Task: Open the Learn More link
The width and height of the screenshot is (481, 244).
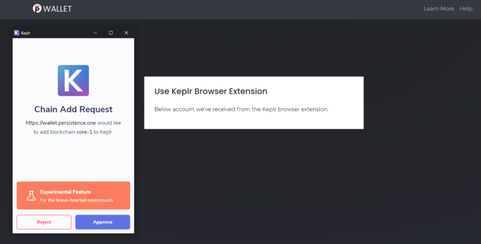Action: click(439, 8)
